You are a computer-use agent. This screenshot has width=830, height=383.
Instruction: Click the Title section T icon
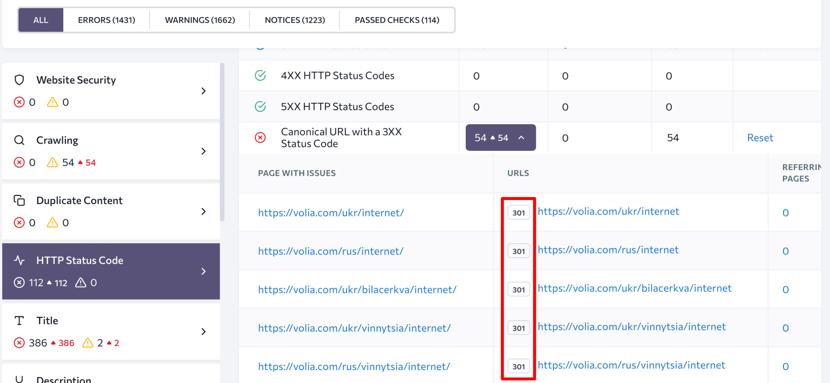[x=19, y=320]
